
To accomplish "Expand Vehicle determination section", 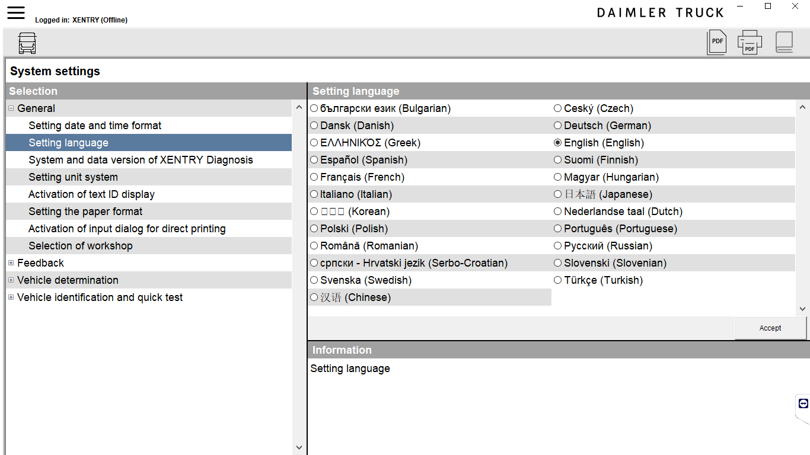I will click(x=11, y=280).
